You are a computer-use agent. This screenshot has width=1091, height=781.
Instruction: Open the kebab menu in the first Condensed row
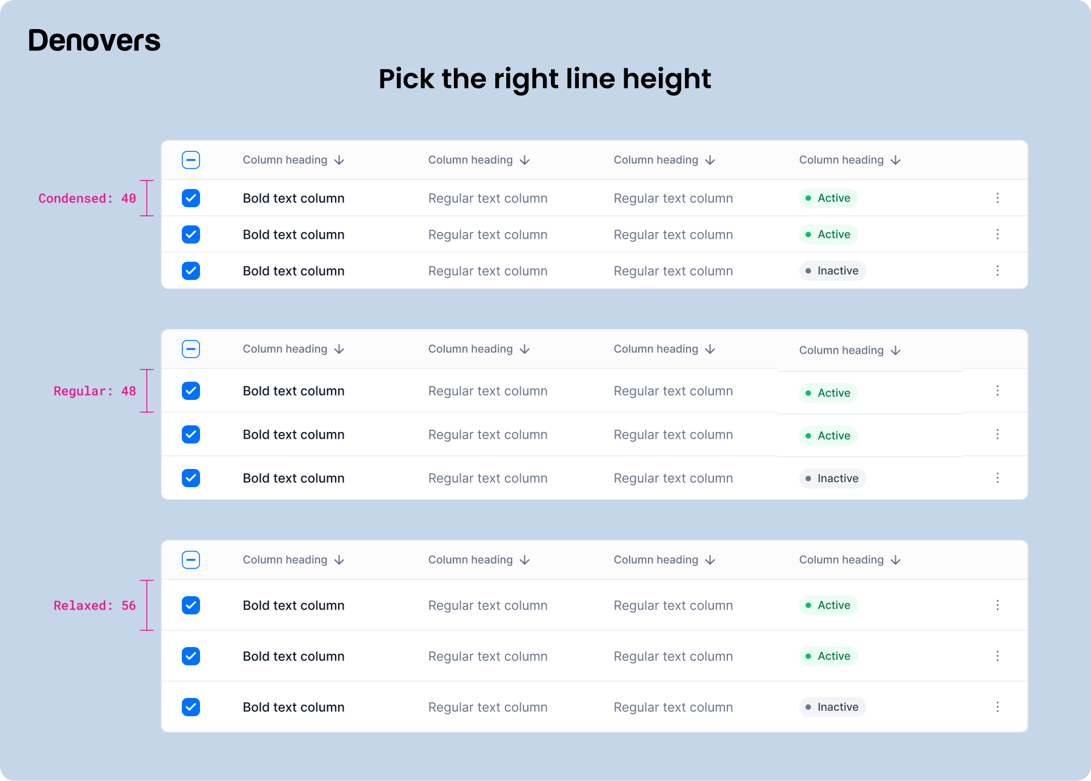point(997,198)
